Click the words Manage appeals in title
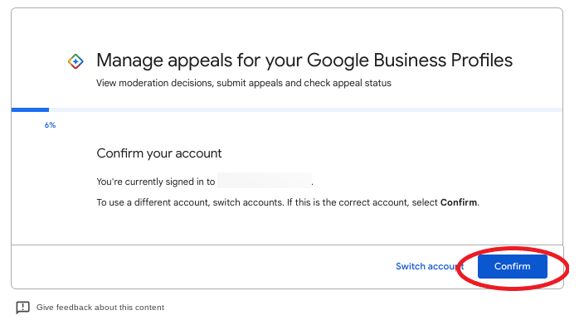This screenshot has width=584, height=320. pyautogui.click(x=164, y=61)
